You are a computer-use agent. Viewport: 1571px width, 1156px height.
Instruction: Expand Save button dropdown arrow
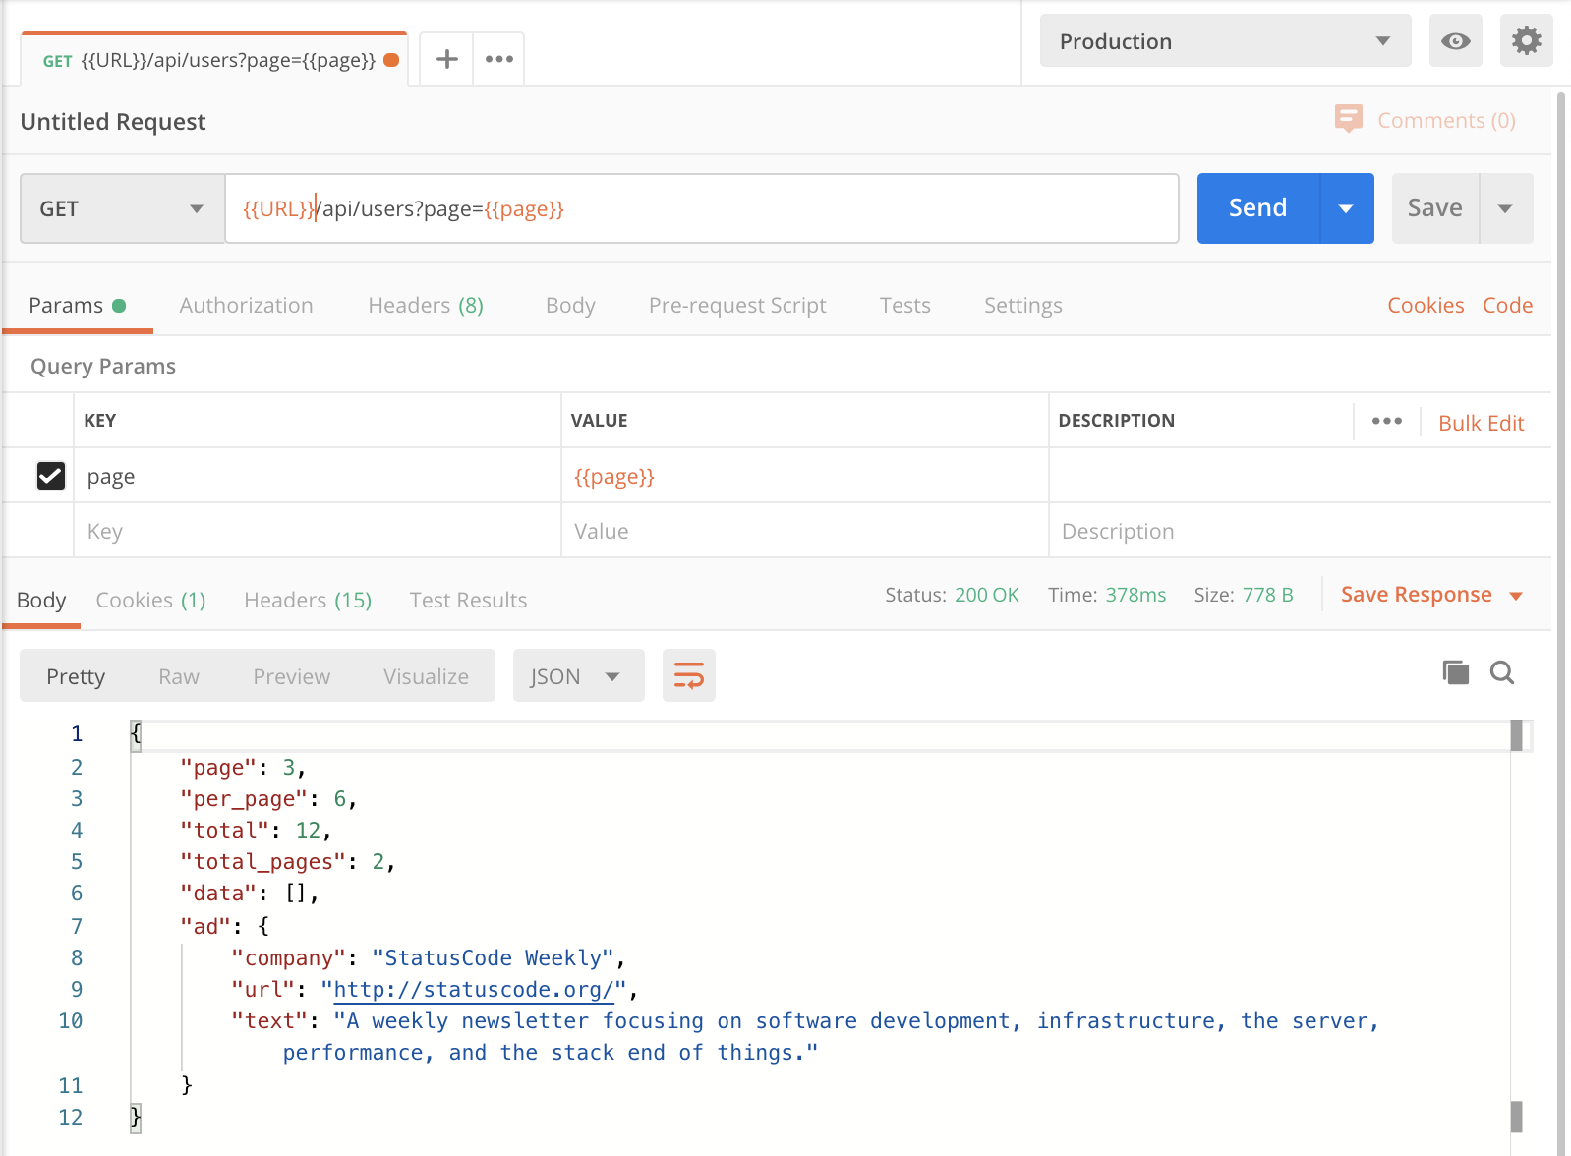1505,208
